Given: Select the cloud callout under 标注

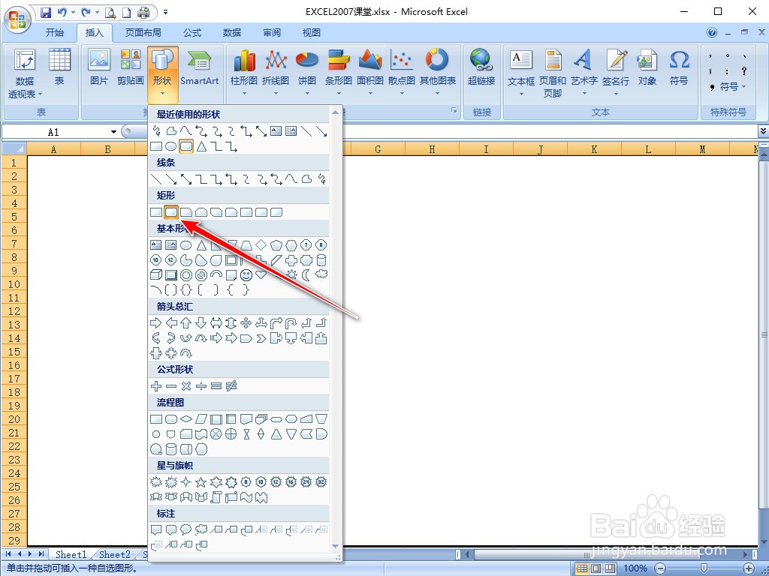Looking at the screenshot, I should click(201, 529).
